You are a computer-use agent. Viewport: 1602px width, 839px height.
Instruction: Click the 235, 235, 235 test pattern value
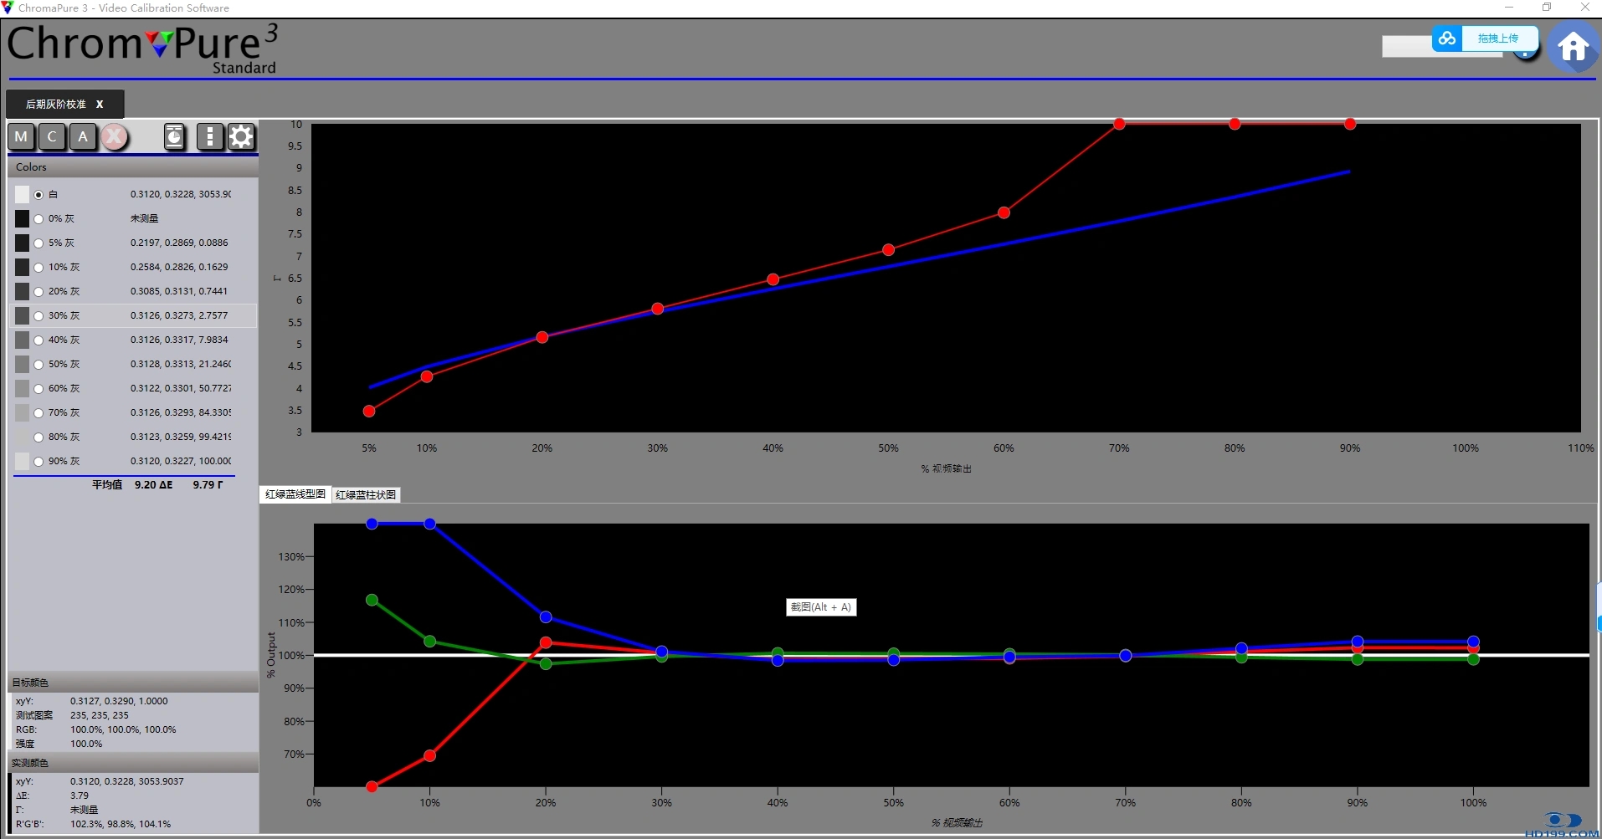tap(100, 715)
